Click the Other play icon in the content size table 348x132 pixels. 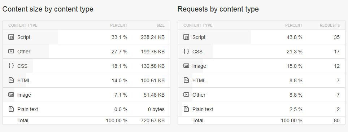click(x=11, y=52)
